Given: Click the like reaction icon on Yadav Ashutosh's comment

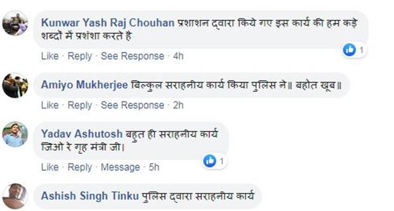Looking at the screenshot, I should click(210, 161).
